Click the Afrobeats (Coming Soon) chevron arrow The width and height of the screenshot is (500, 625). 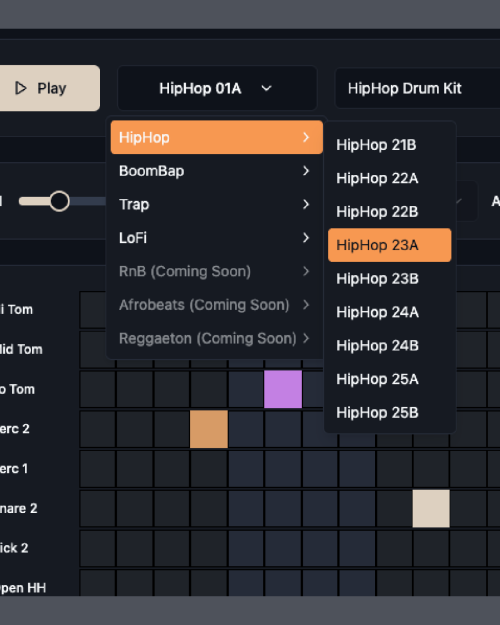tap(306, 305)
